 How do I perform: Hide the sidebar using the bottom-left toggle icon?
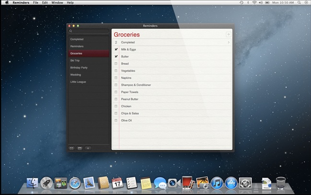[71, 148]
